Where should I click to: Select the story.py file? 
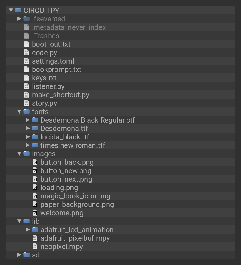pos(44,103)
